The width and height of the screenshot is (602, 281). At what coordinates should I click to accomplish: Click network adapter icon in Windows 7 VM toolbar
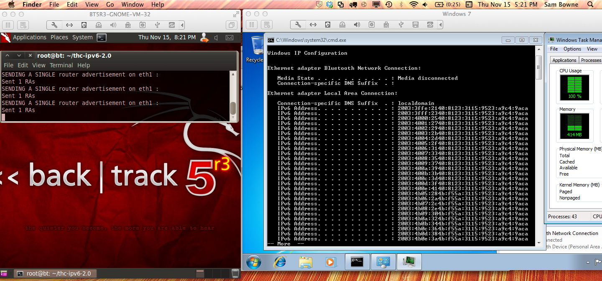pos(313,25)
